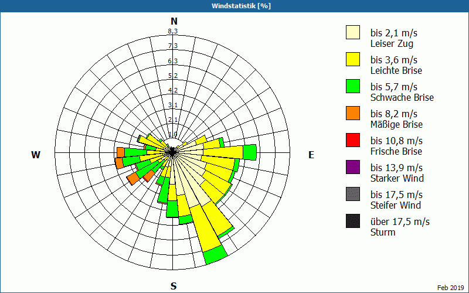The width and height of the screenshot is (469, 293).
Task: Click the 'bis 5,7 m/s' speed text
Action: click(393, 87)
